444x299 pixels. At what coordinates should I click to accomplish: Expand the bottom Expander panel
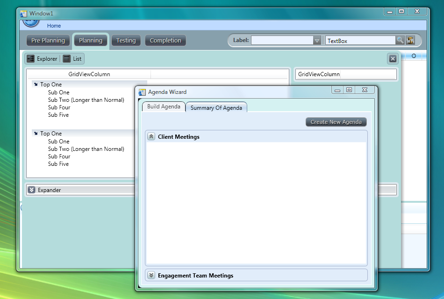tap(31, 190)
